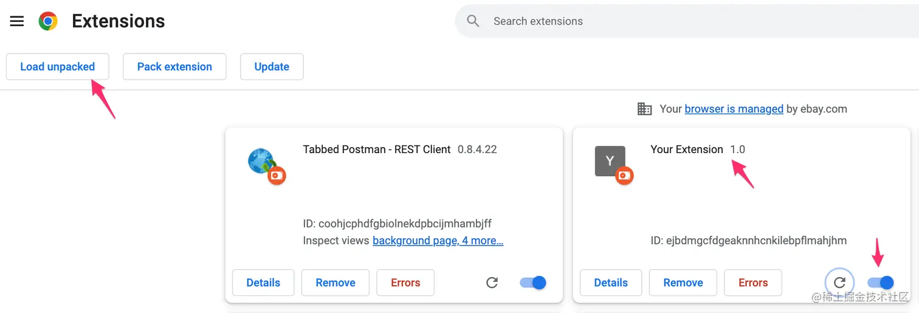Open Details for Tabbed Postman
The height and width of the screenshot is (313, 919).
pos(263,283)
